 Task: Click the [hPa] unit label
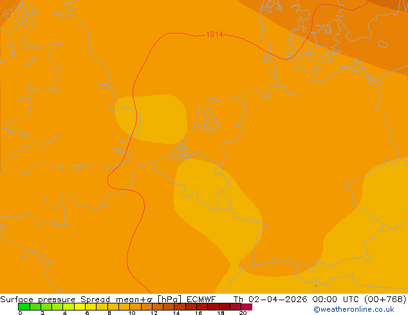click(x=169, y=300)
